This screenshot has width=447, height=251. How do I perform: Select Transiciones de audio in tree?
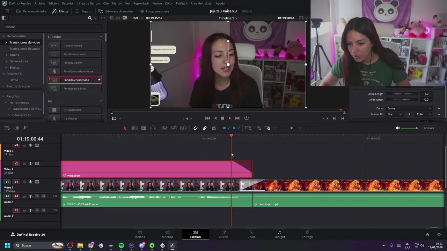pos(25,48)
